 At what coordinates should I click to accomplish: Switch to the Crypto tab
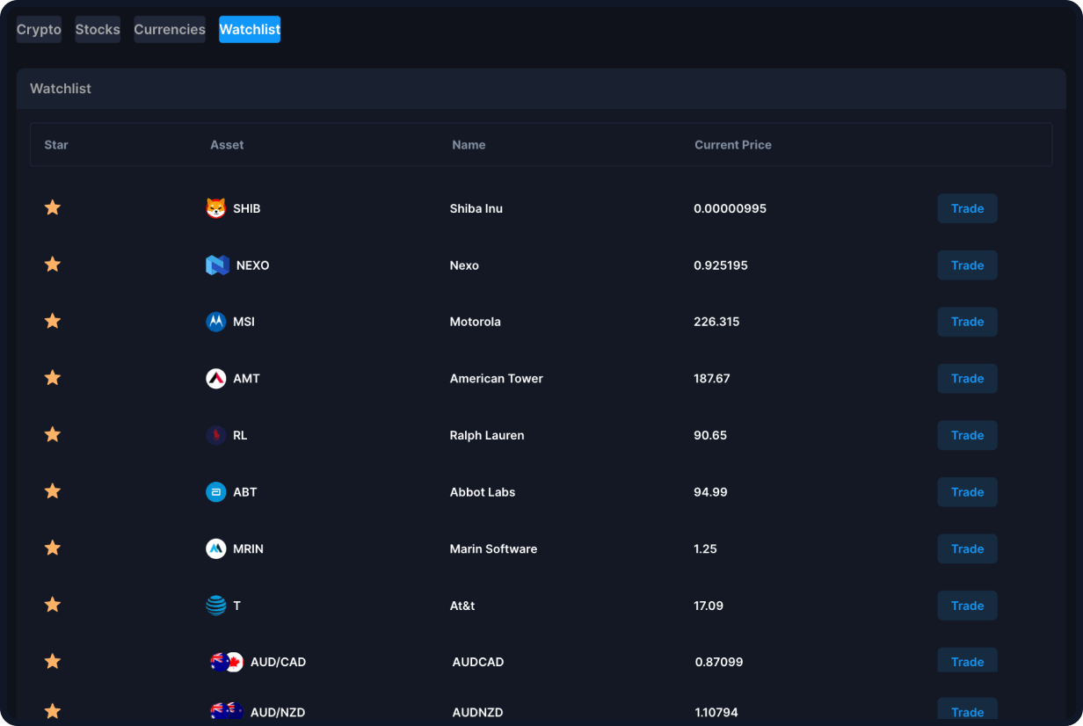click(x=39, y=29)
